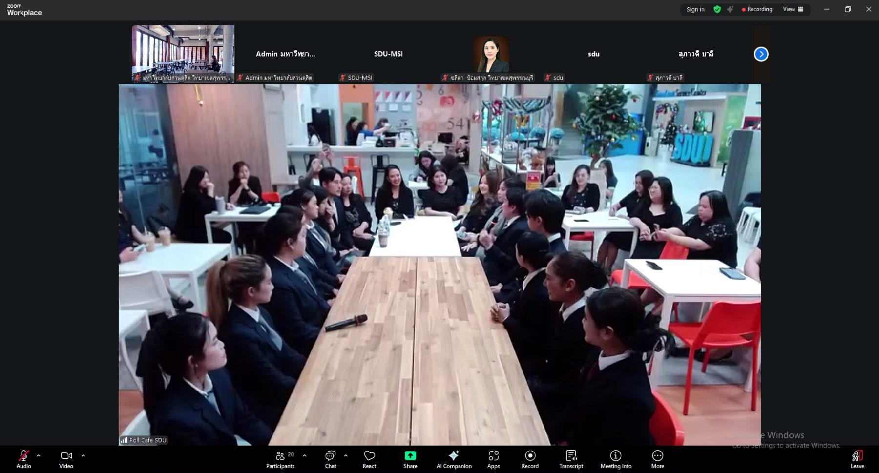
Task: Open the Chat panel
Action: tap(331, 459)
